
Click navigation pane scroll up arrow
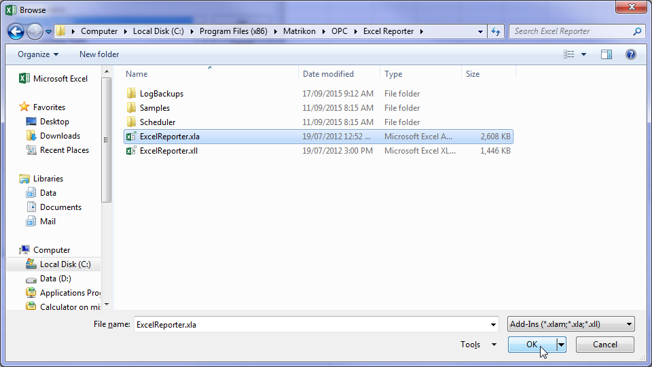click(x=107, y=72)
